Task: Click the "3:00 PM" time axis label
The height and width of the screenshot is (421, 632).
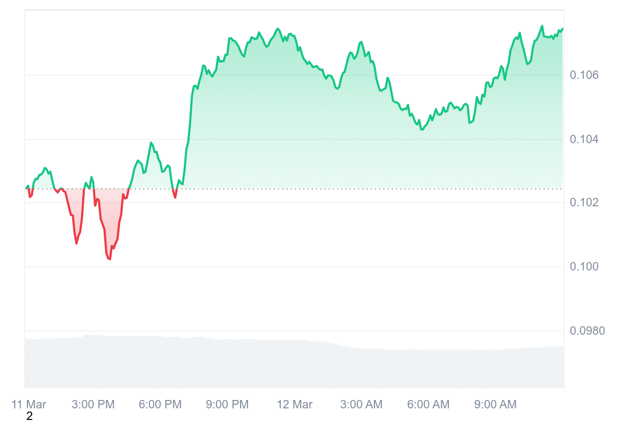Action: [x=94, y=405]
